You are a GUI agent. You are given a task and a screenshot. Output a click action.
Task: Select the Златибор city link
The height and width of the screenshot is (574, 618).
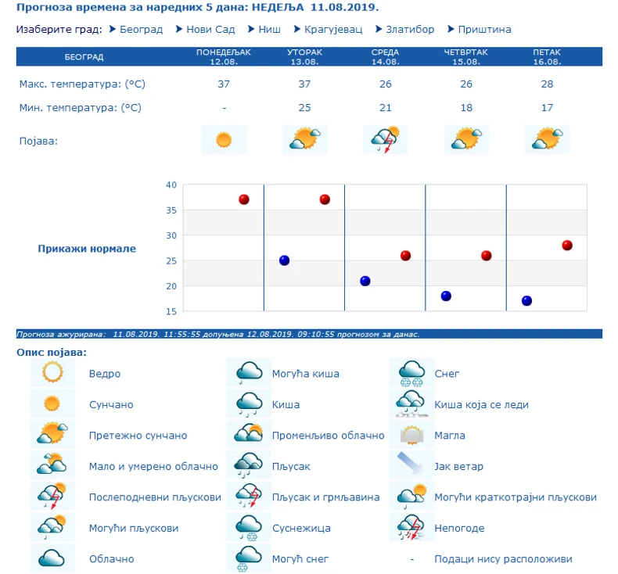point(410,30)
